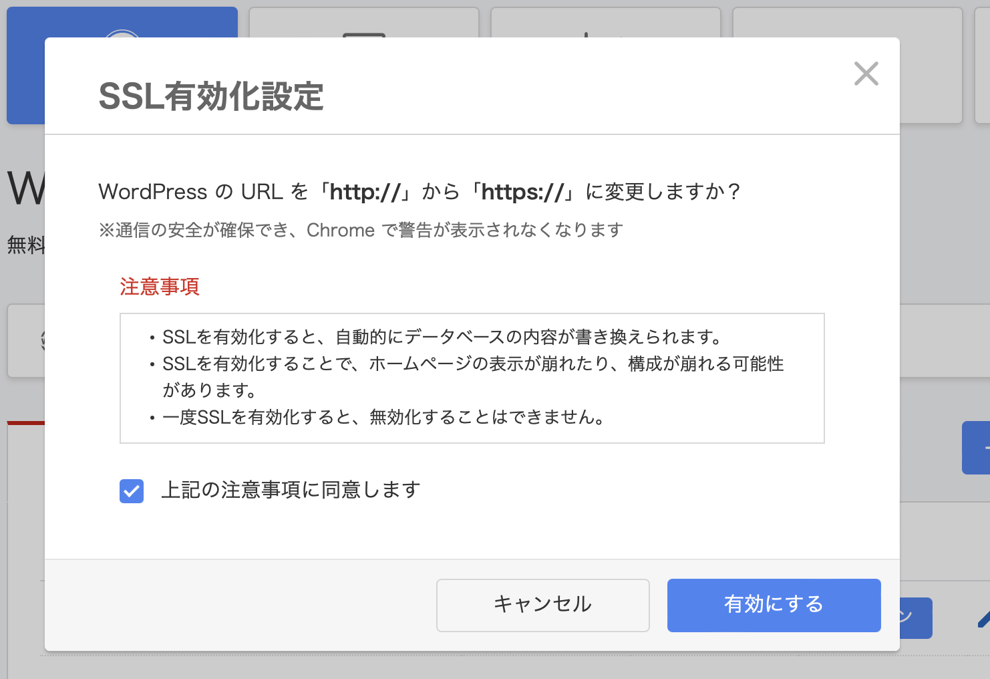Click the 注意事項 red heading
Screen dimensions: 990x679
160,287
